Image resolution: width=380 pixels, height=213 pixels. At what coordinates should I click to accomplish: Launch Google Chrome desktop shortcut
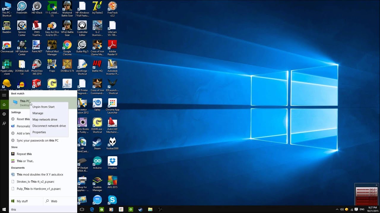(x=67, y=48)
